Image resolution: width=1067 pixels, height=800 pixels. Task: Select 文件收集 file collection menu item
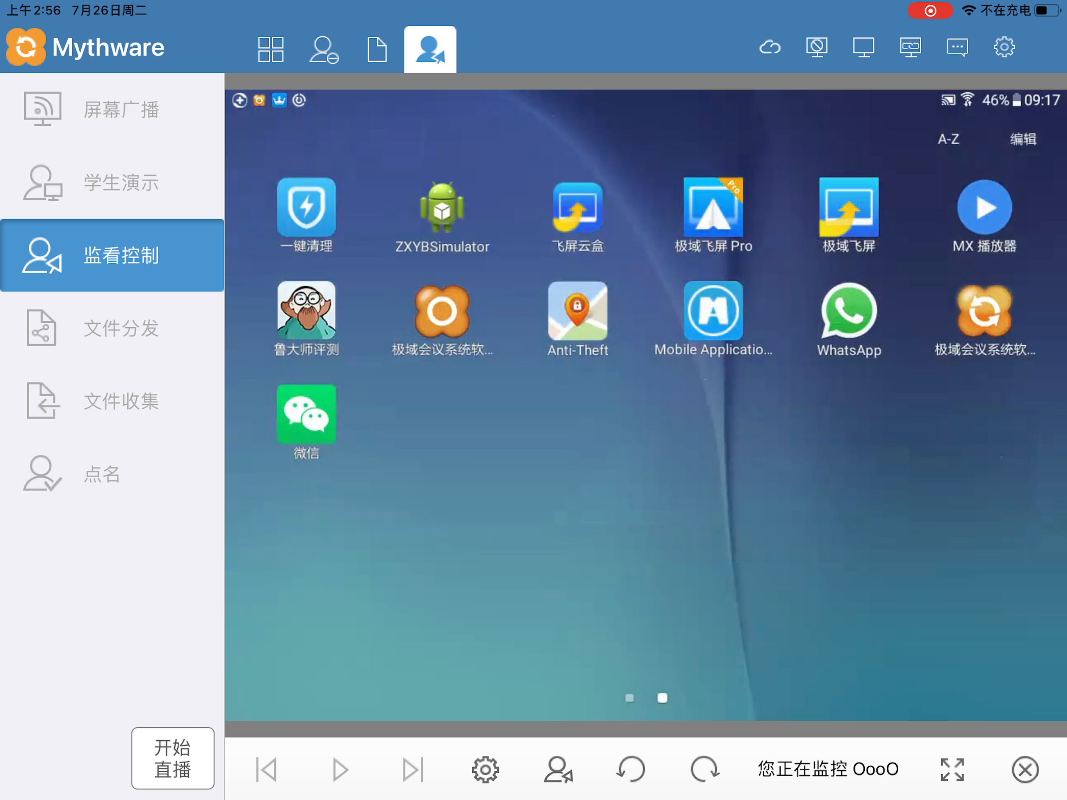tap(112, 401)
